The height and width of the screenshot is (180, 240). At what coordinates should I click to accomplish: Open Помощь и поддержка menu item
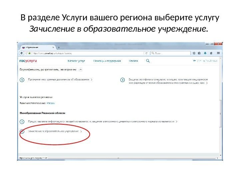(x=107, y=61)
